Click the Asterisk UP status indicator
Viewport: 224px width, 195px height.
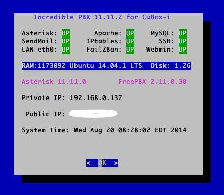coord(66,33)
